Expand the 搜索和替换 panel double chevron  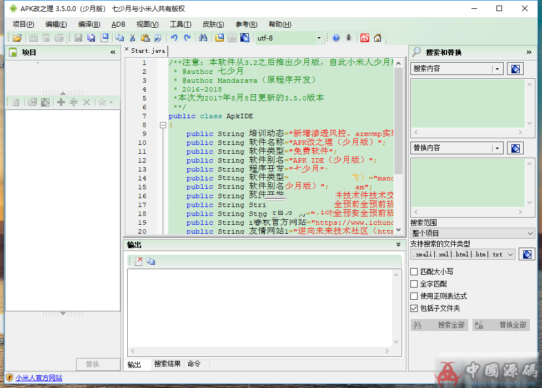[529, 53]
